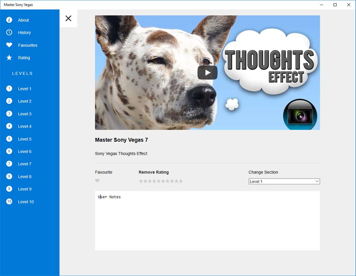Click the Master Sony Vegas 7 title
This screenshot has width=356, height=276.
(121, 140)
